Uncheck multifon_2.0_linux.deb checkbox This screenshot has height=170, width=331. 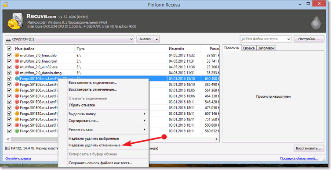coord(9,55)
